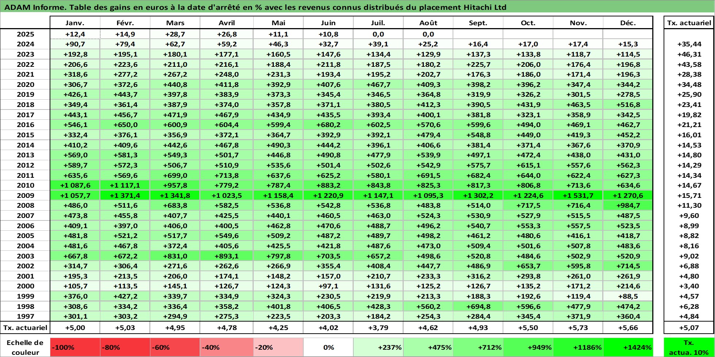This screenshot has width=715, height=357.
Task: Click the cell value +680,2
Action: click(328, 125)
